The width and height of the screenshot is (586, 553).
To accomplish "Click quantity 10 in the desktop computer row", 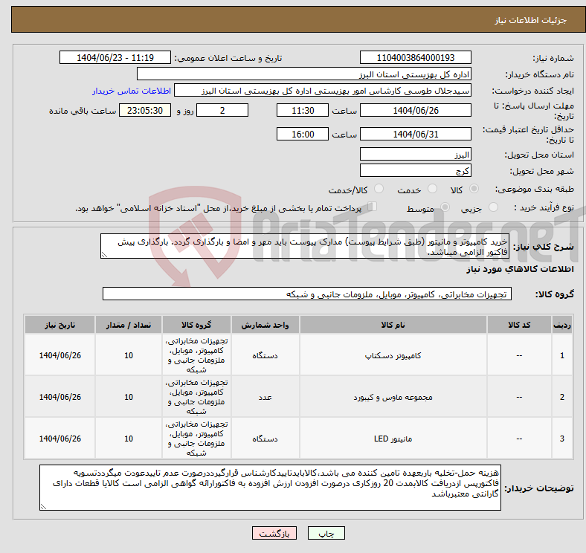I will 129,355.
